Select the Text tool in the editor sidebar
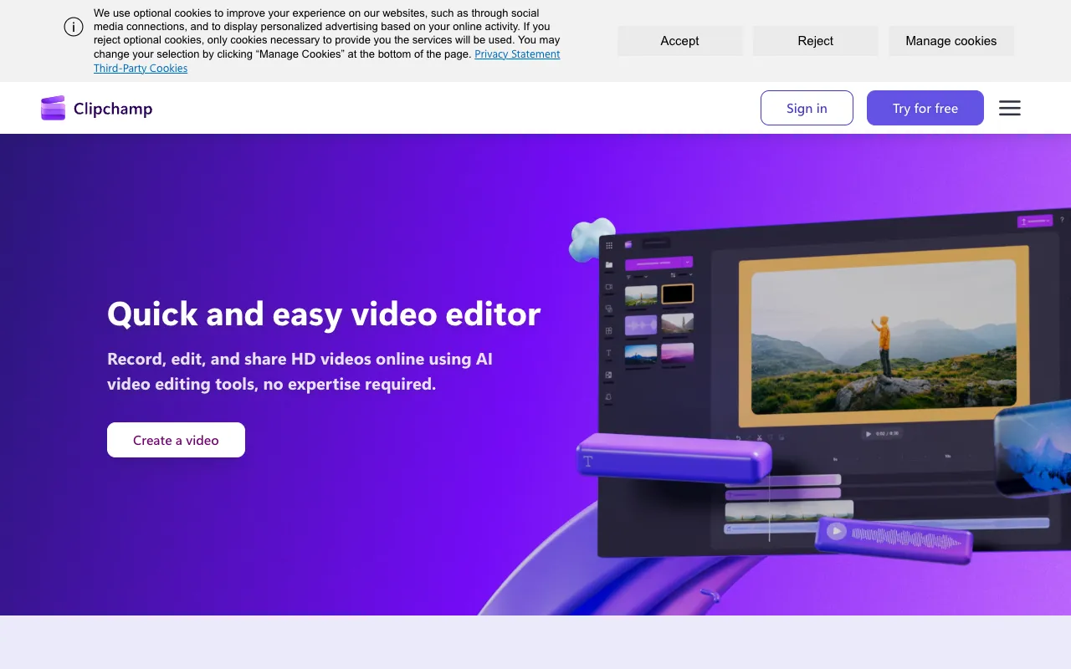The image size is (1071, 669). tap(609, 352)
